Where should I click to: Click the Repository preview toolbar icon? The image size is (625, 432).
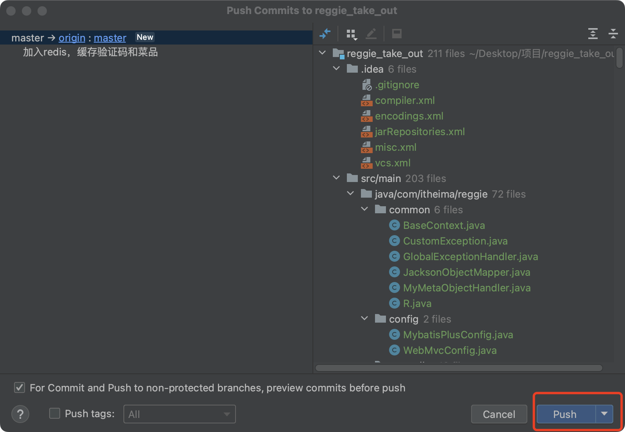pyautogui.click(x=397, y=34)
